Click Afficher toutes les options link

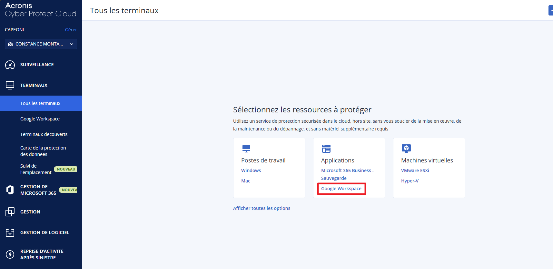point(262,208)
